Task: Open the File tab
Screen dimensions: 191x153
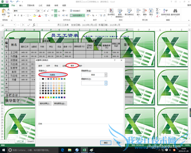Action: 4,5
